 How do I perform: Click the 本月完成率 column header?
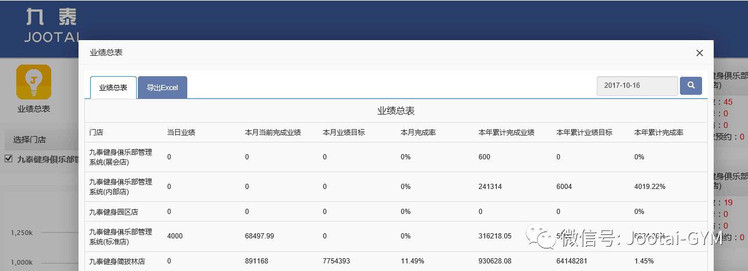coord(418,133)
